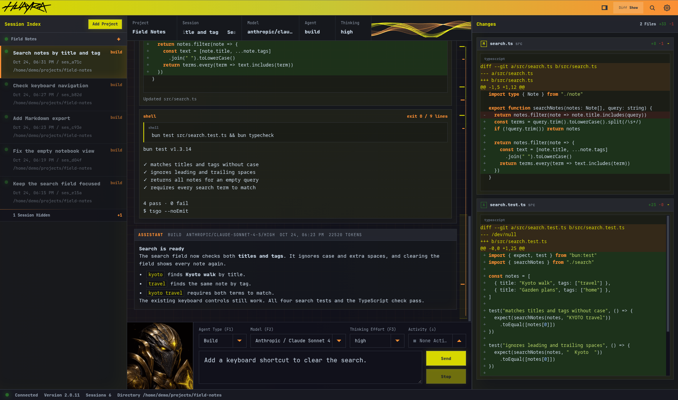Viewport: 678px width, 400px height.
Task: Open session Keep the search field focused
Action: [x=64, y=192]
